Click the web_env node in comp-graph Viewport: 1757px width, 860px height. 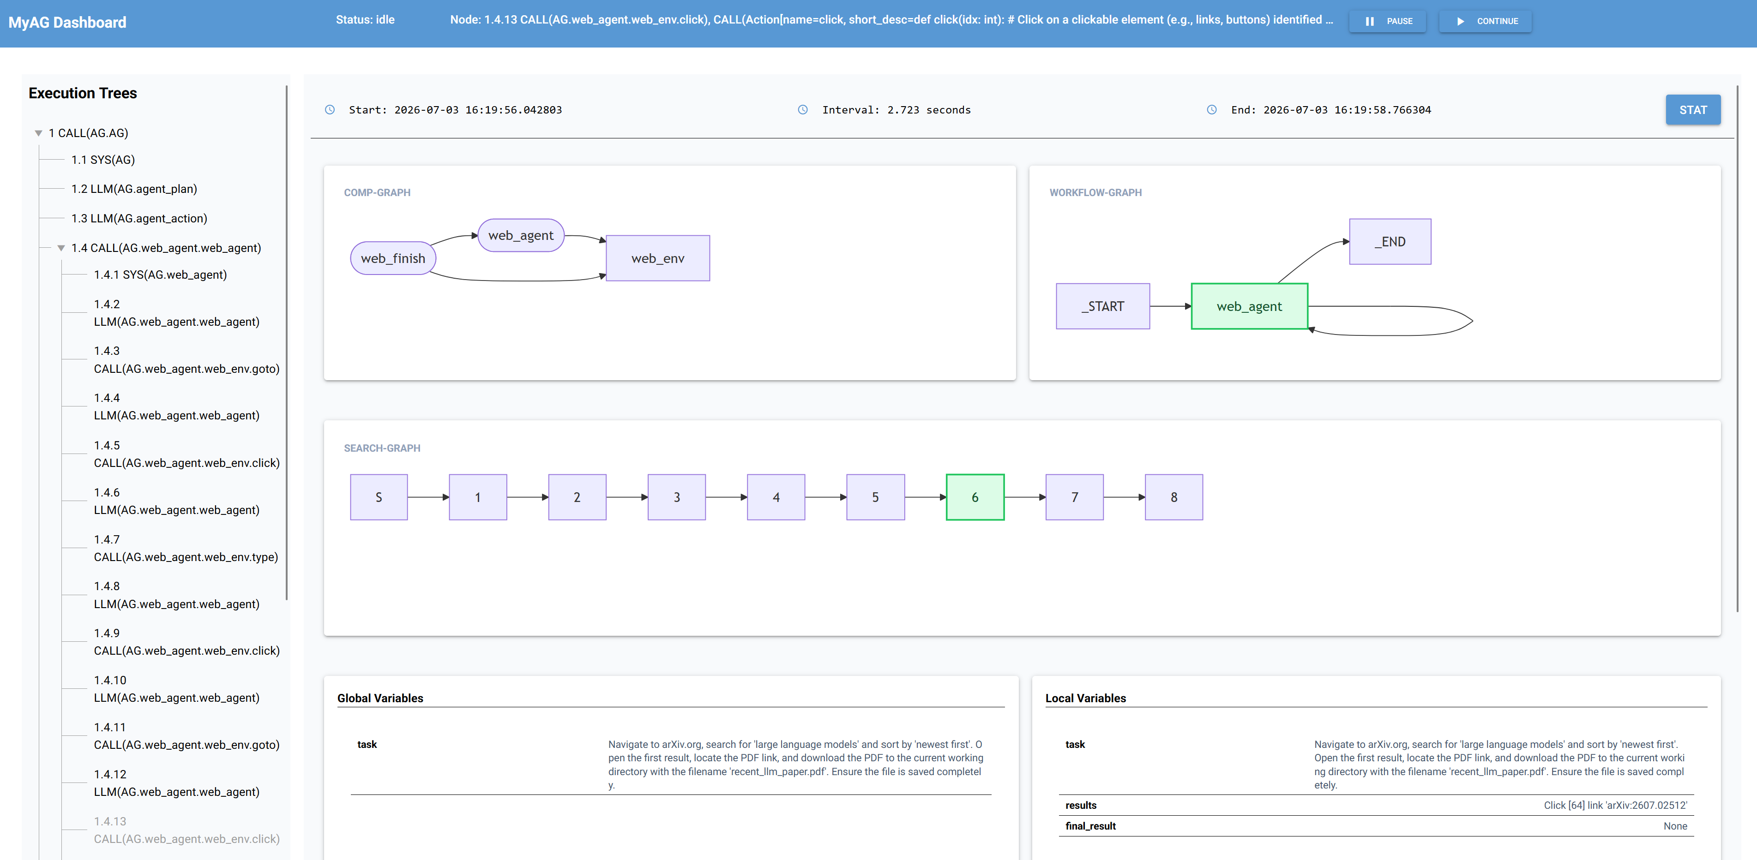(x=657, y=258)
